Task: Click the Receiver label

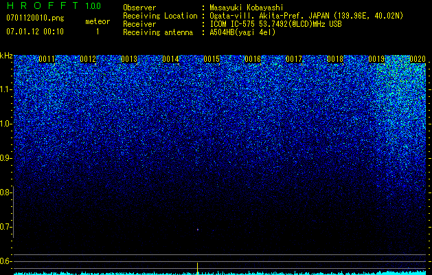Action: (x=139, y=24)
